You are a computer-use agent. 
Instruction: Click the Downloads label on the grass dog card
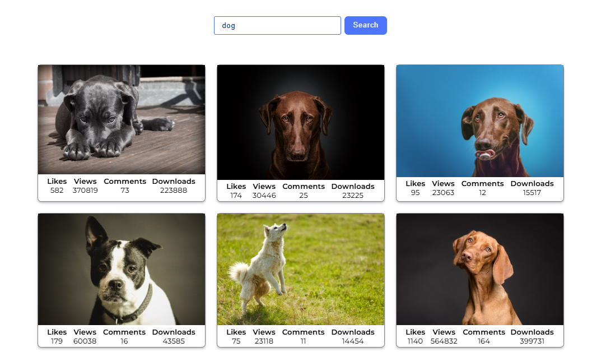352,332
